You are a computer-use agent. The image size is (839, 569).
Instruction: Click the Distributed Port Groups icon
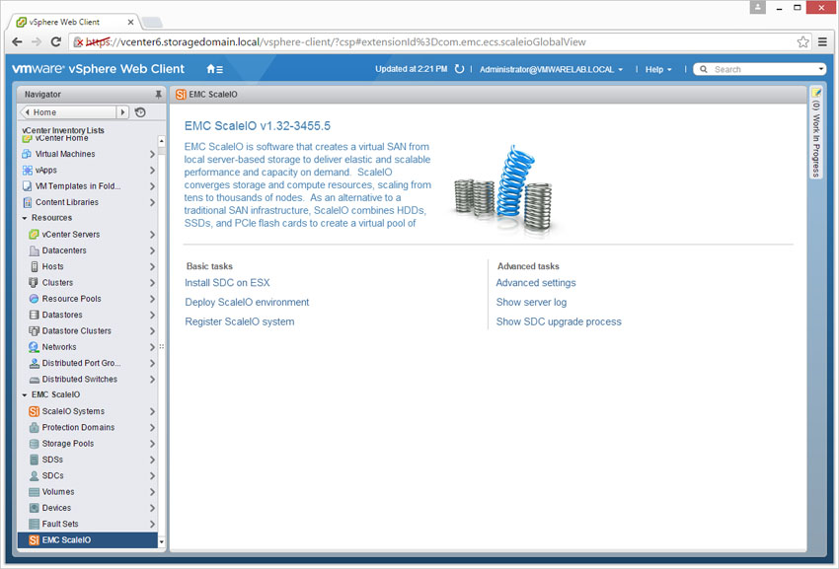pyautogui.click(x=34, y=363)
